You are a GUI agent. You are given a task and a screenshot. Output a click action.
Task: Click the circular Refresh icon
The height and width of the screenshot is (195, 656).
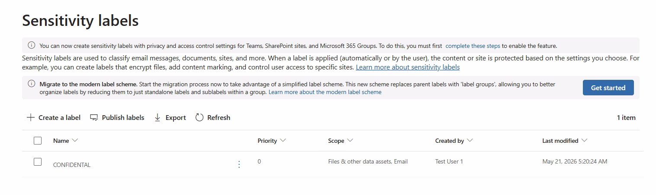[x=199, y=117]
